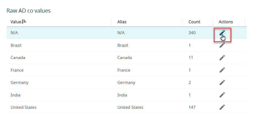Click the Raw AD co values heading
This screenshot has width=253, height=123.
[29, 11]
